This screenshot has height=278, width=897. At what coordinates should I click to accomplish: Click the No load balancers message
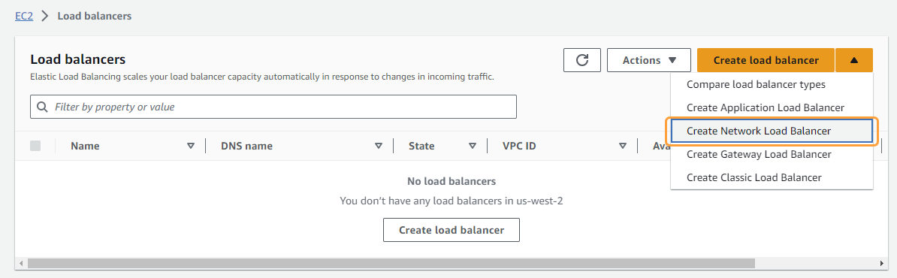(x=452, y=181)
